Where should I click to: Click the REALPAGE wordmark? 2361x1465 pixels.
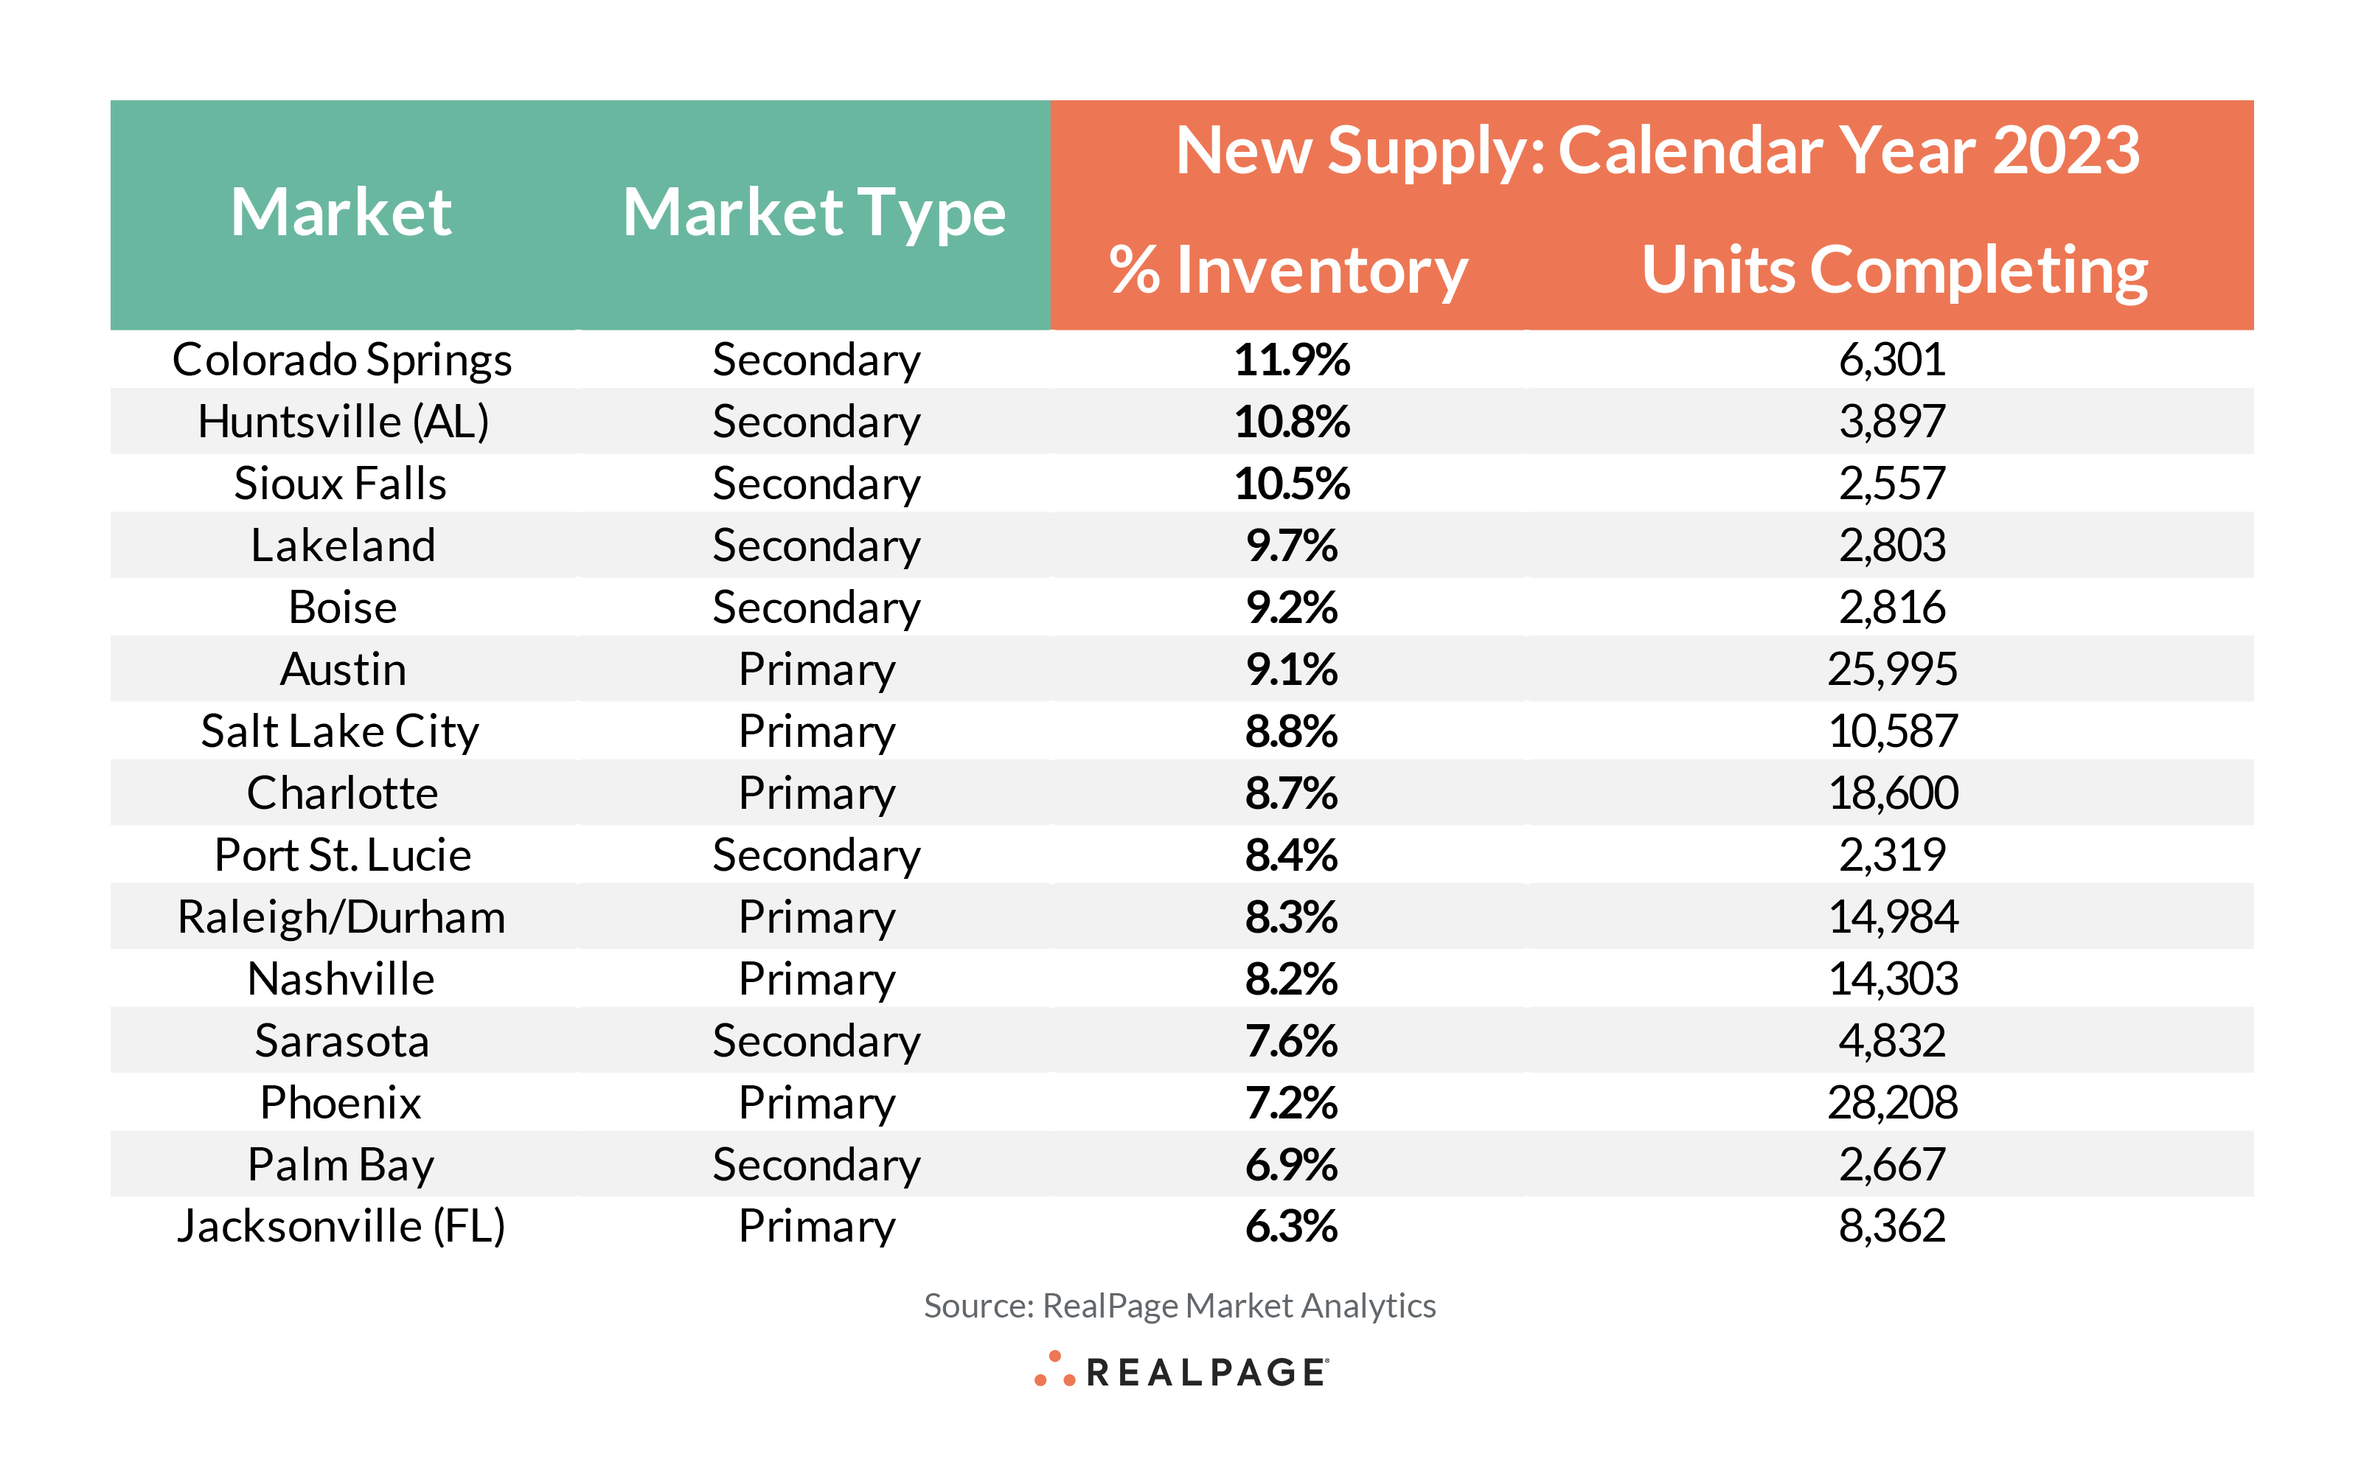pos(1206,1373)
